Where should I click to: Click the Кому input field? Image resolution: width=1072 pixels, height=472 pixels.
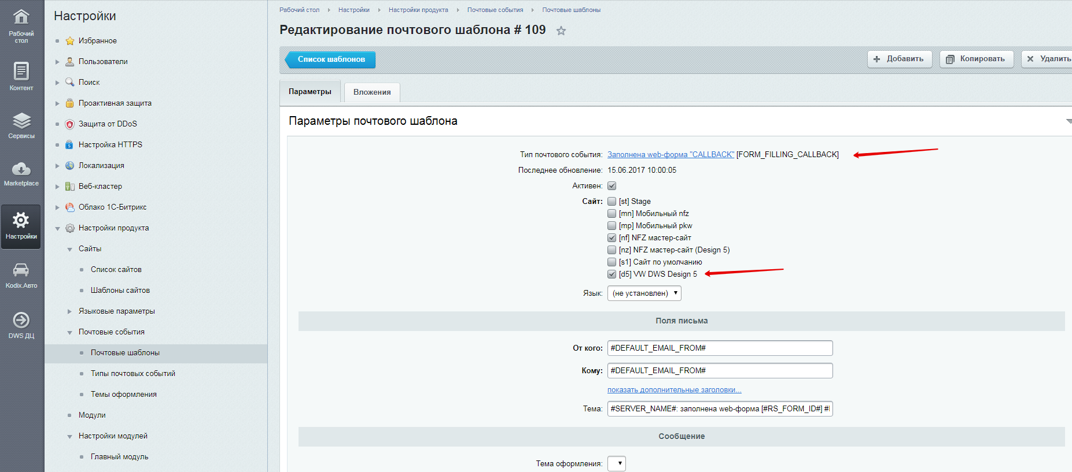720,370
